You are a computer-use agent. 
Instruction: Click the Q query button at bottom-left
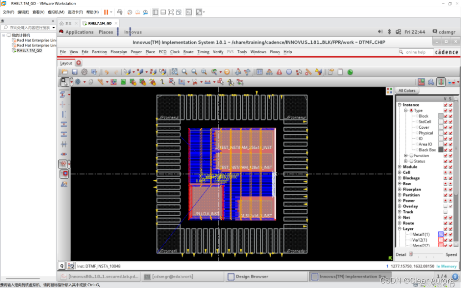(x=62, y=266)
